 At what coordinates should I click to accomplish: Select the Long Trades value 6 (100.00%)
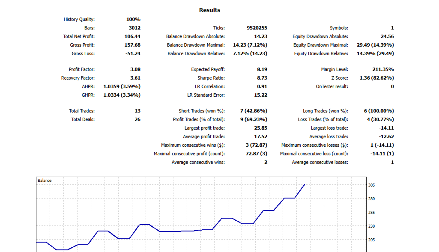(x=379, y=111)
